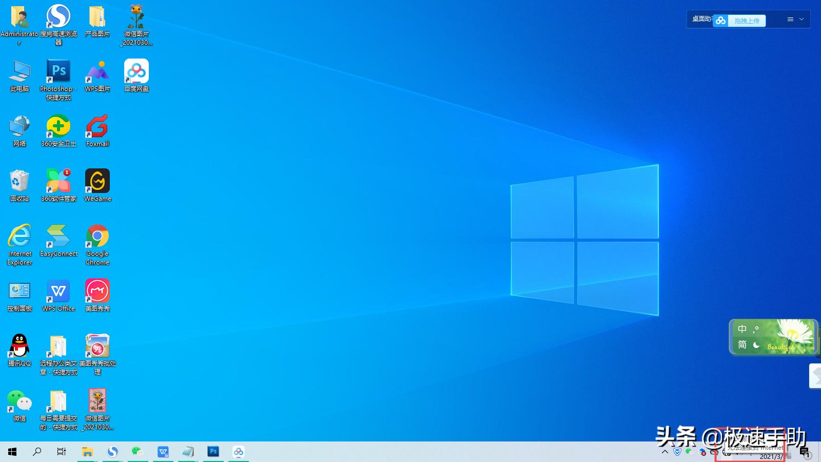Viewport: 821px width, 462px height.
Task: Open Task View from the taskbar
Action: (62, 452)
